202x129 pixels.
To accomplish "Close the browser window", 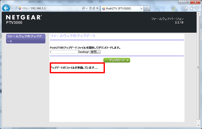I will pyautogui.click(x=195, y=2).
